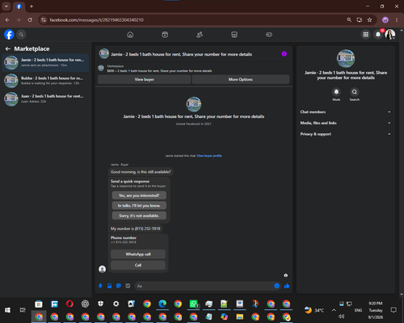The width and height of the screenshot is (404, 323).
Task: Mute the conversation with the bell icon
Action: point(336,92)
